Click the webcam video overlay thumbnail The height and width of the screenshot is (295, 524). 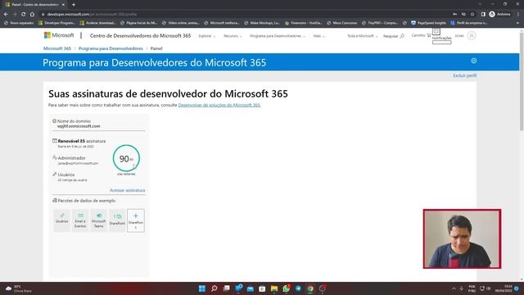[462, 238]
